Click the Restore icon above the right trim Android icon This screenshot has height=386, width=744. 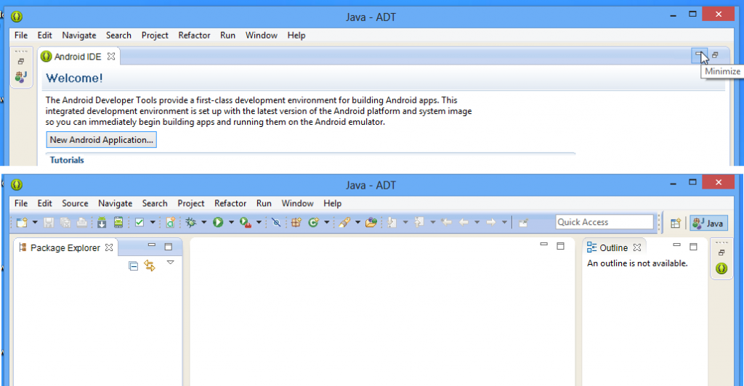pyautogui.click(x=721, y=252)
